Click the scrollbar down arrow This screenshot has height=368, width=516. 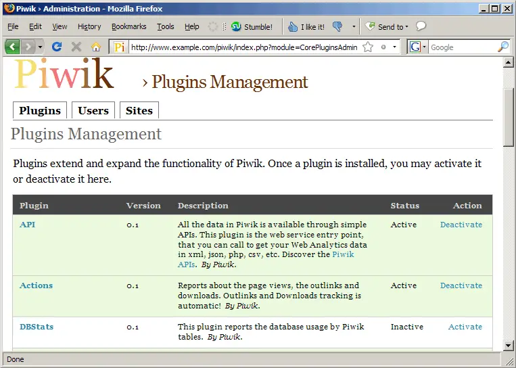(x=509, y=345)
